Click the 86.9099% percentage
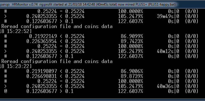Viewport: 205px width, 101px height. (x=132, y=36)
